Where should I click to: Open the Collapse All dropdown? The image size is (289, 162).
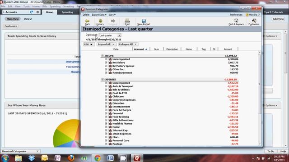click(x=128, y=44)
